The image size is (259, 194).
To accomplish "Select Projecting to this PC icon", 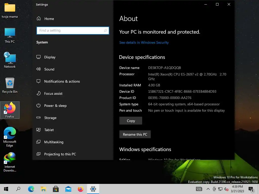I will (x=38, y=154).
